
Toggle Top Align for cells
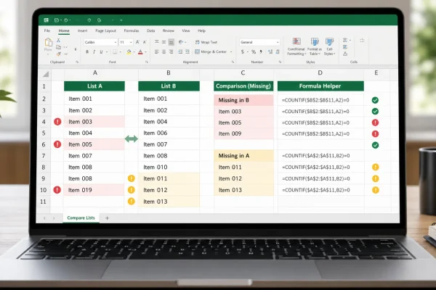pos(157,42)
